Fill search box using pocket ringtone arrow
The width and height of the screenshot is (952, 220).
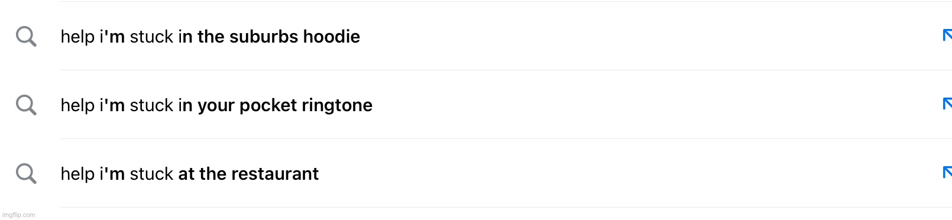click(946, 103)
